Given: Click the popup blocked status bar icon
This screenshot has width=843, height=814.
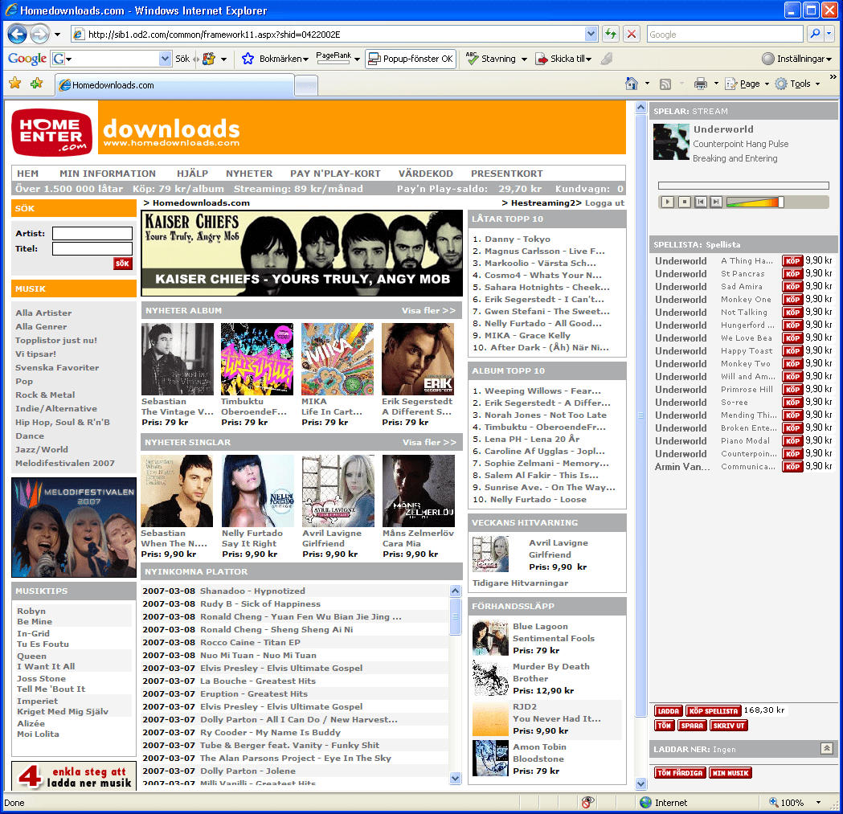Looking at the screenshot, I should point(588,803).
